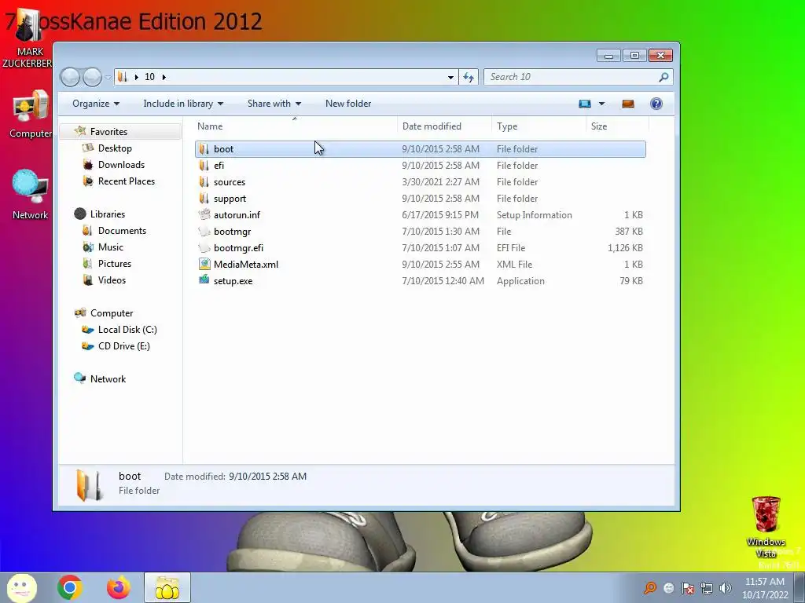Launch Firefox from the taskbar

point(119,587)
